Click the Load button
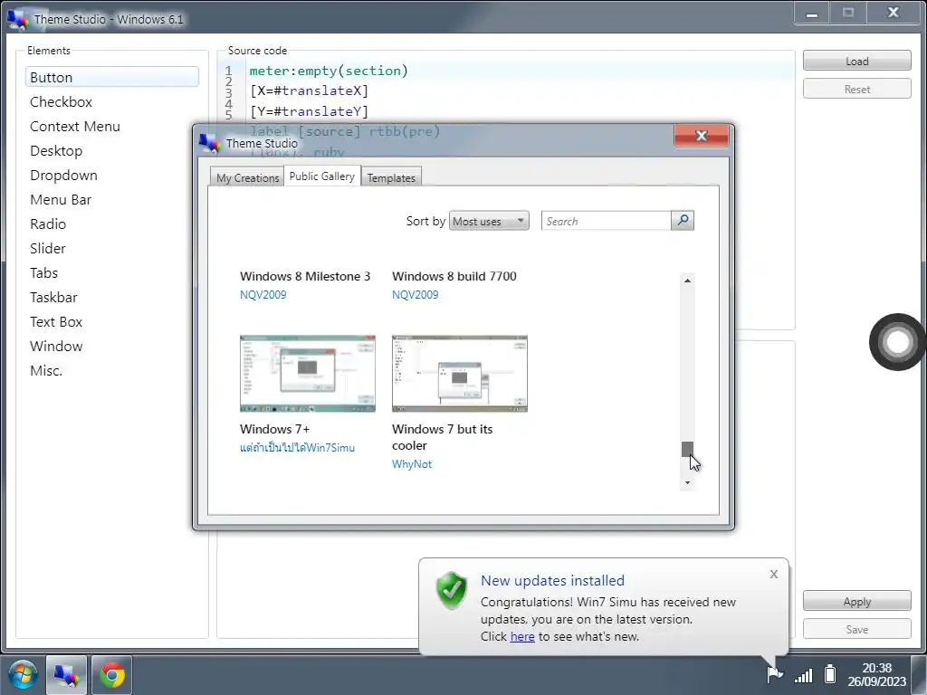The height and width of the screenshot is (695, 927). click(856, 61)
